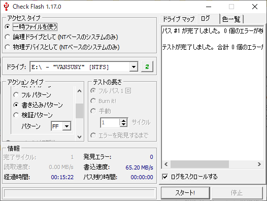Toggle ログをスクロールする checkbox
Image resolution: width=267 pixels, height=201 pixels.
[x=165, y=177]
